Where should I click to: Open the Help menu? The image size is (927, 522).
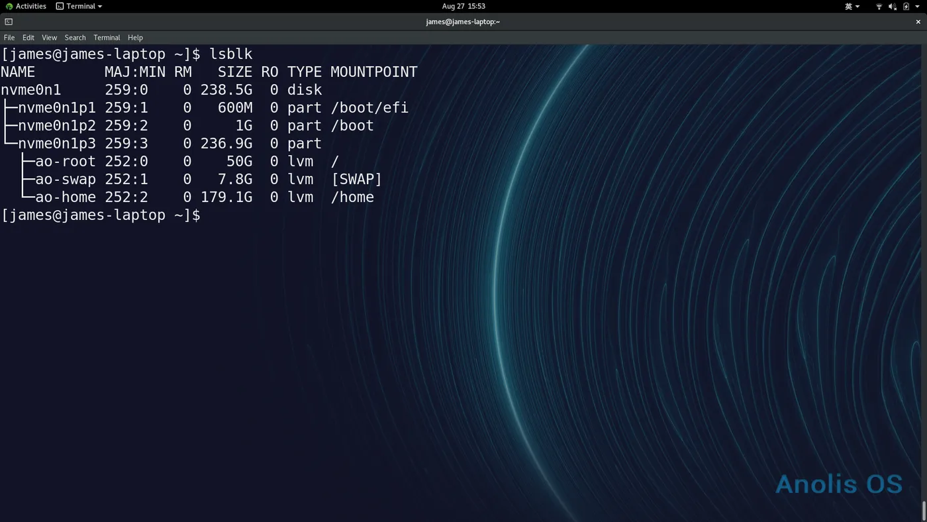tap(135, 38)
